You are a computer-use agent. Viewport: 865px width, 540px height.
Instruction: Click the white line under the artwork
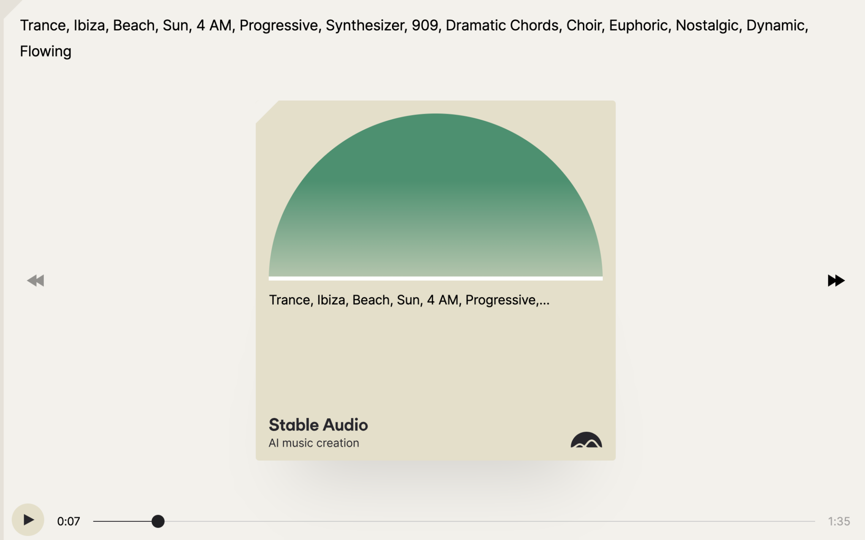435,278
